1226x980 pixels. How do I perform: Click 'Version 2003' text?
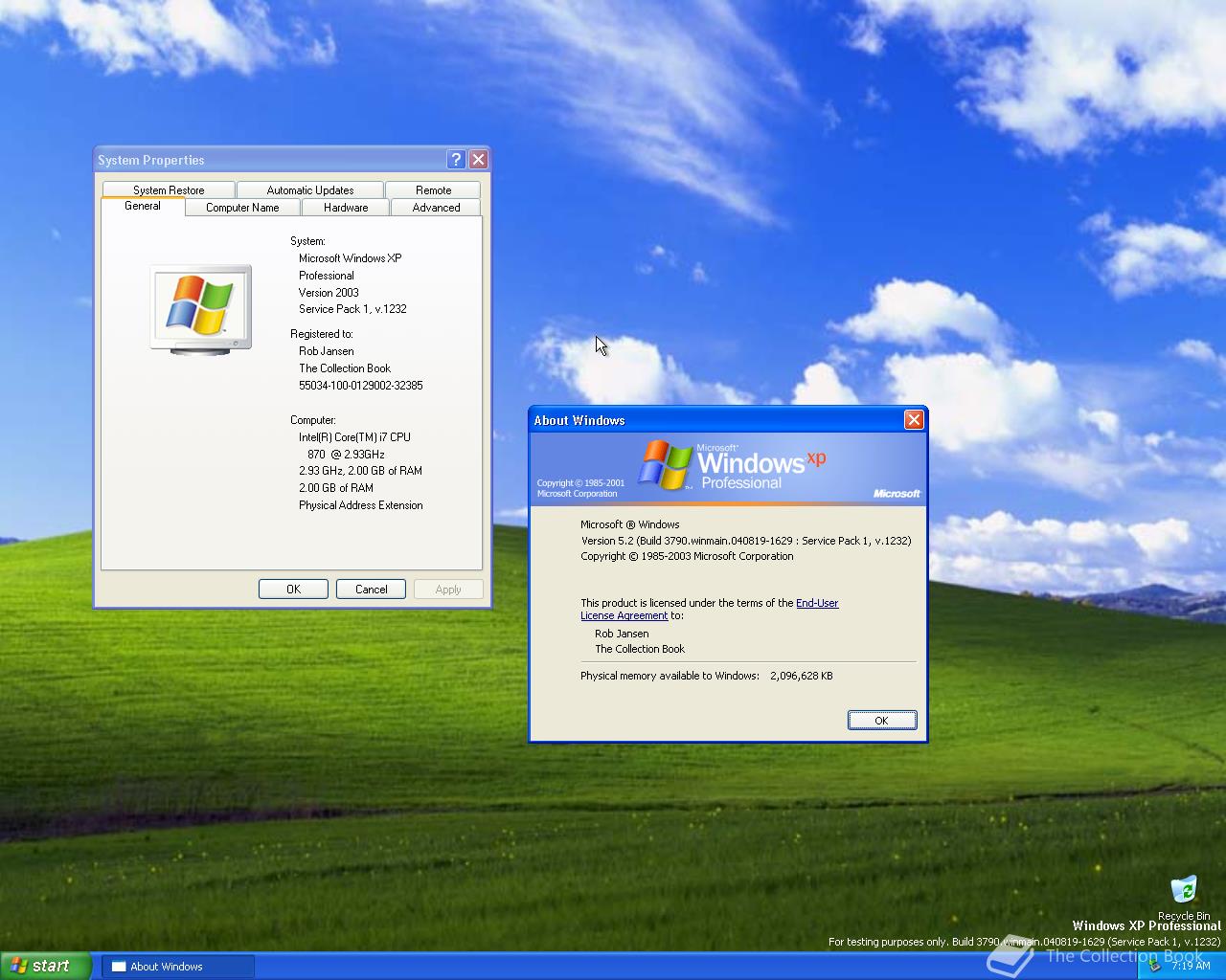329,293
